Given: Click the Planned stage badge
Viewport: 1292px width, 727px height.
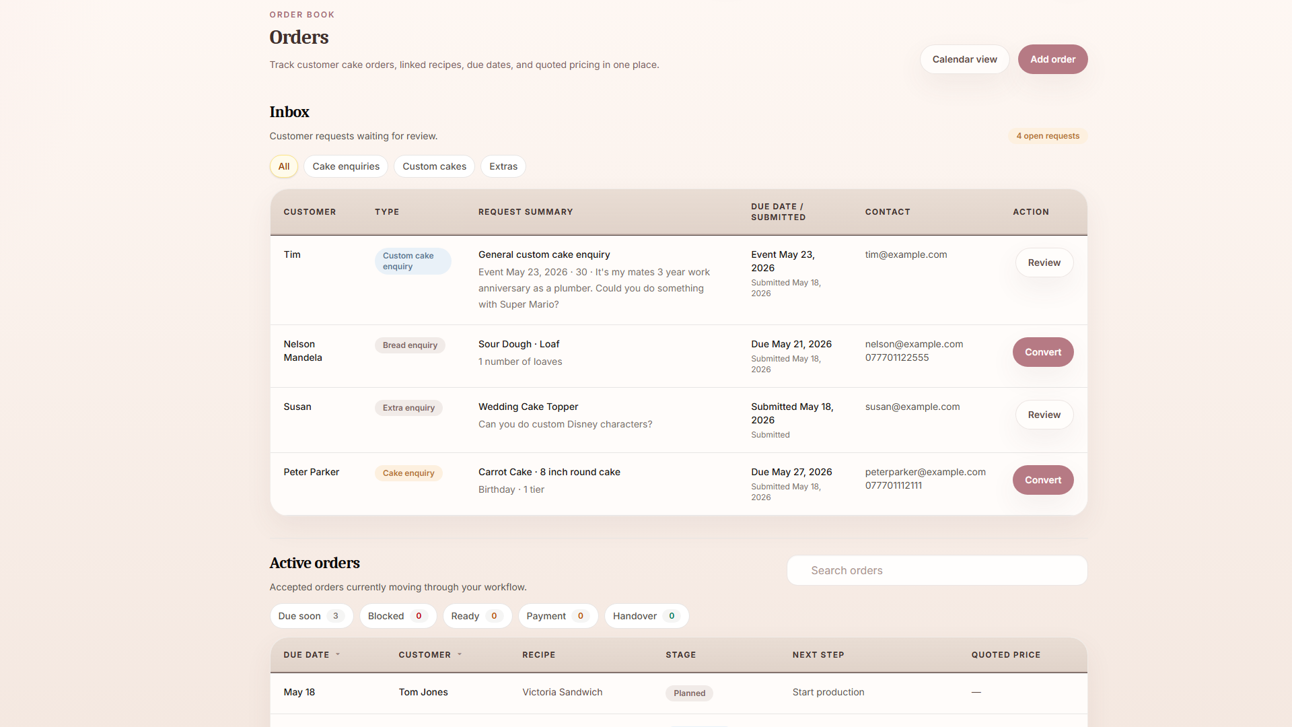Looking at the screenshot, I should 689,693.
